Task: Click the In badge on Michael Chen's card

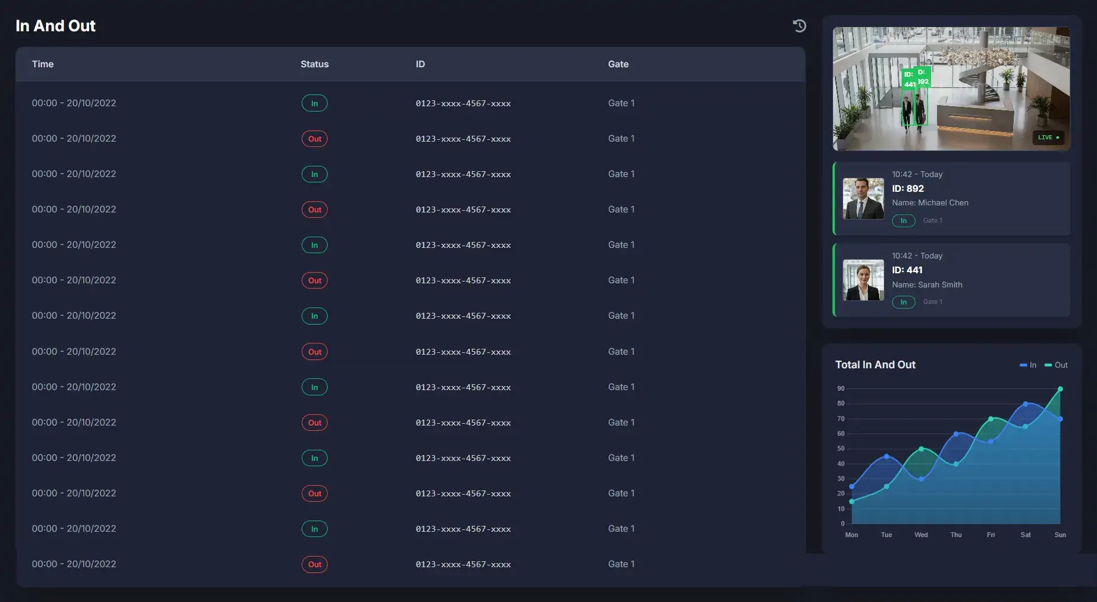Action: click(x=903, y=221)
